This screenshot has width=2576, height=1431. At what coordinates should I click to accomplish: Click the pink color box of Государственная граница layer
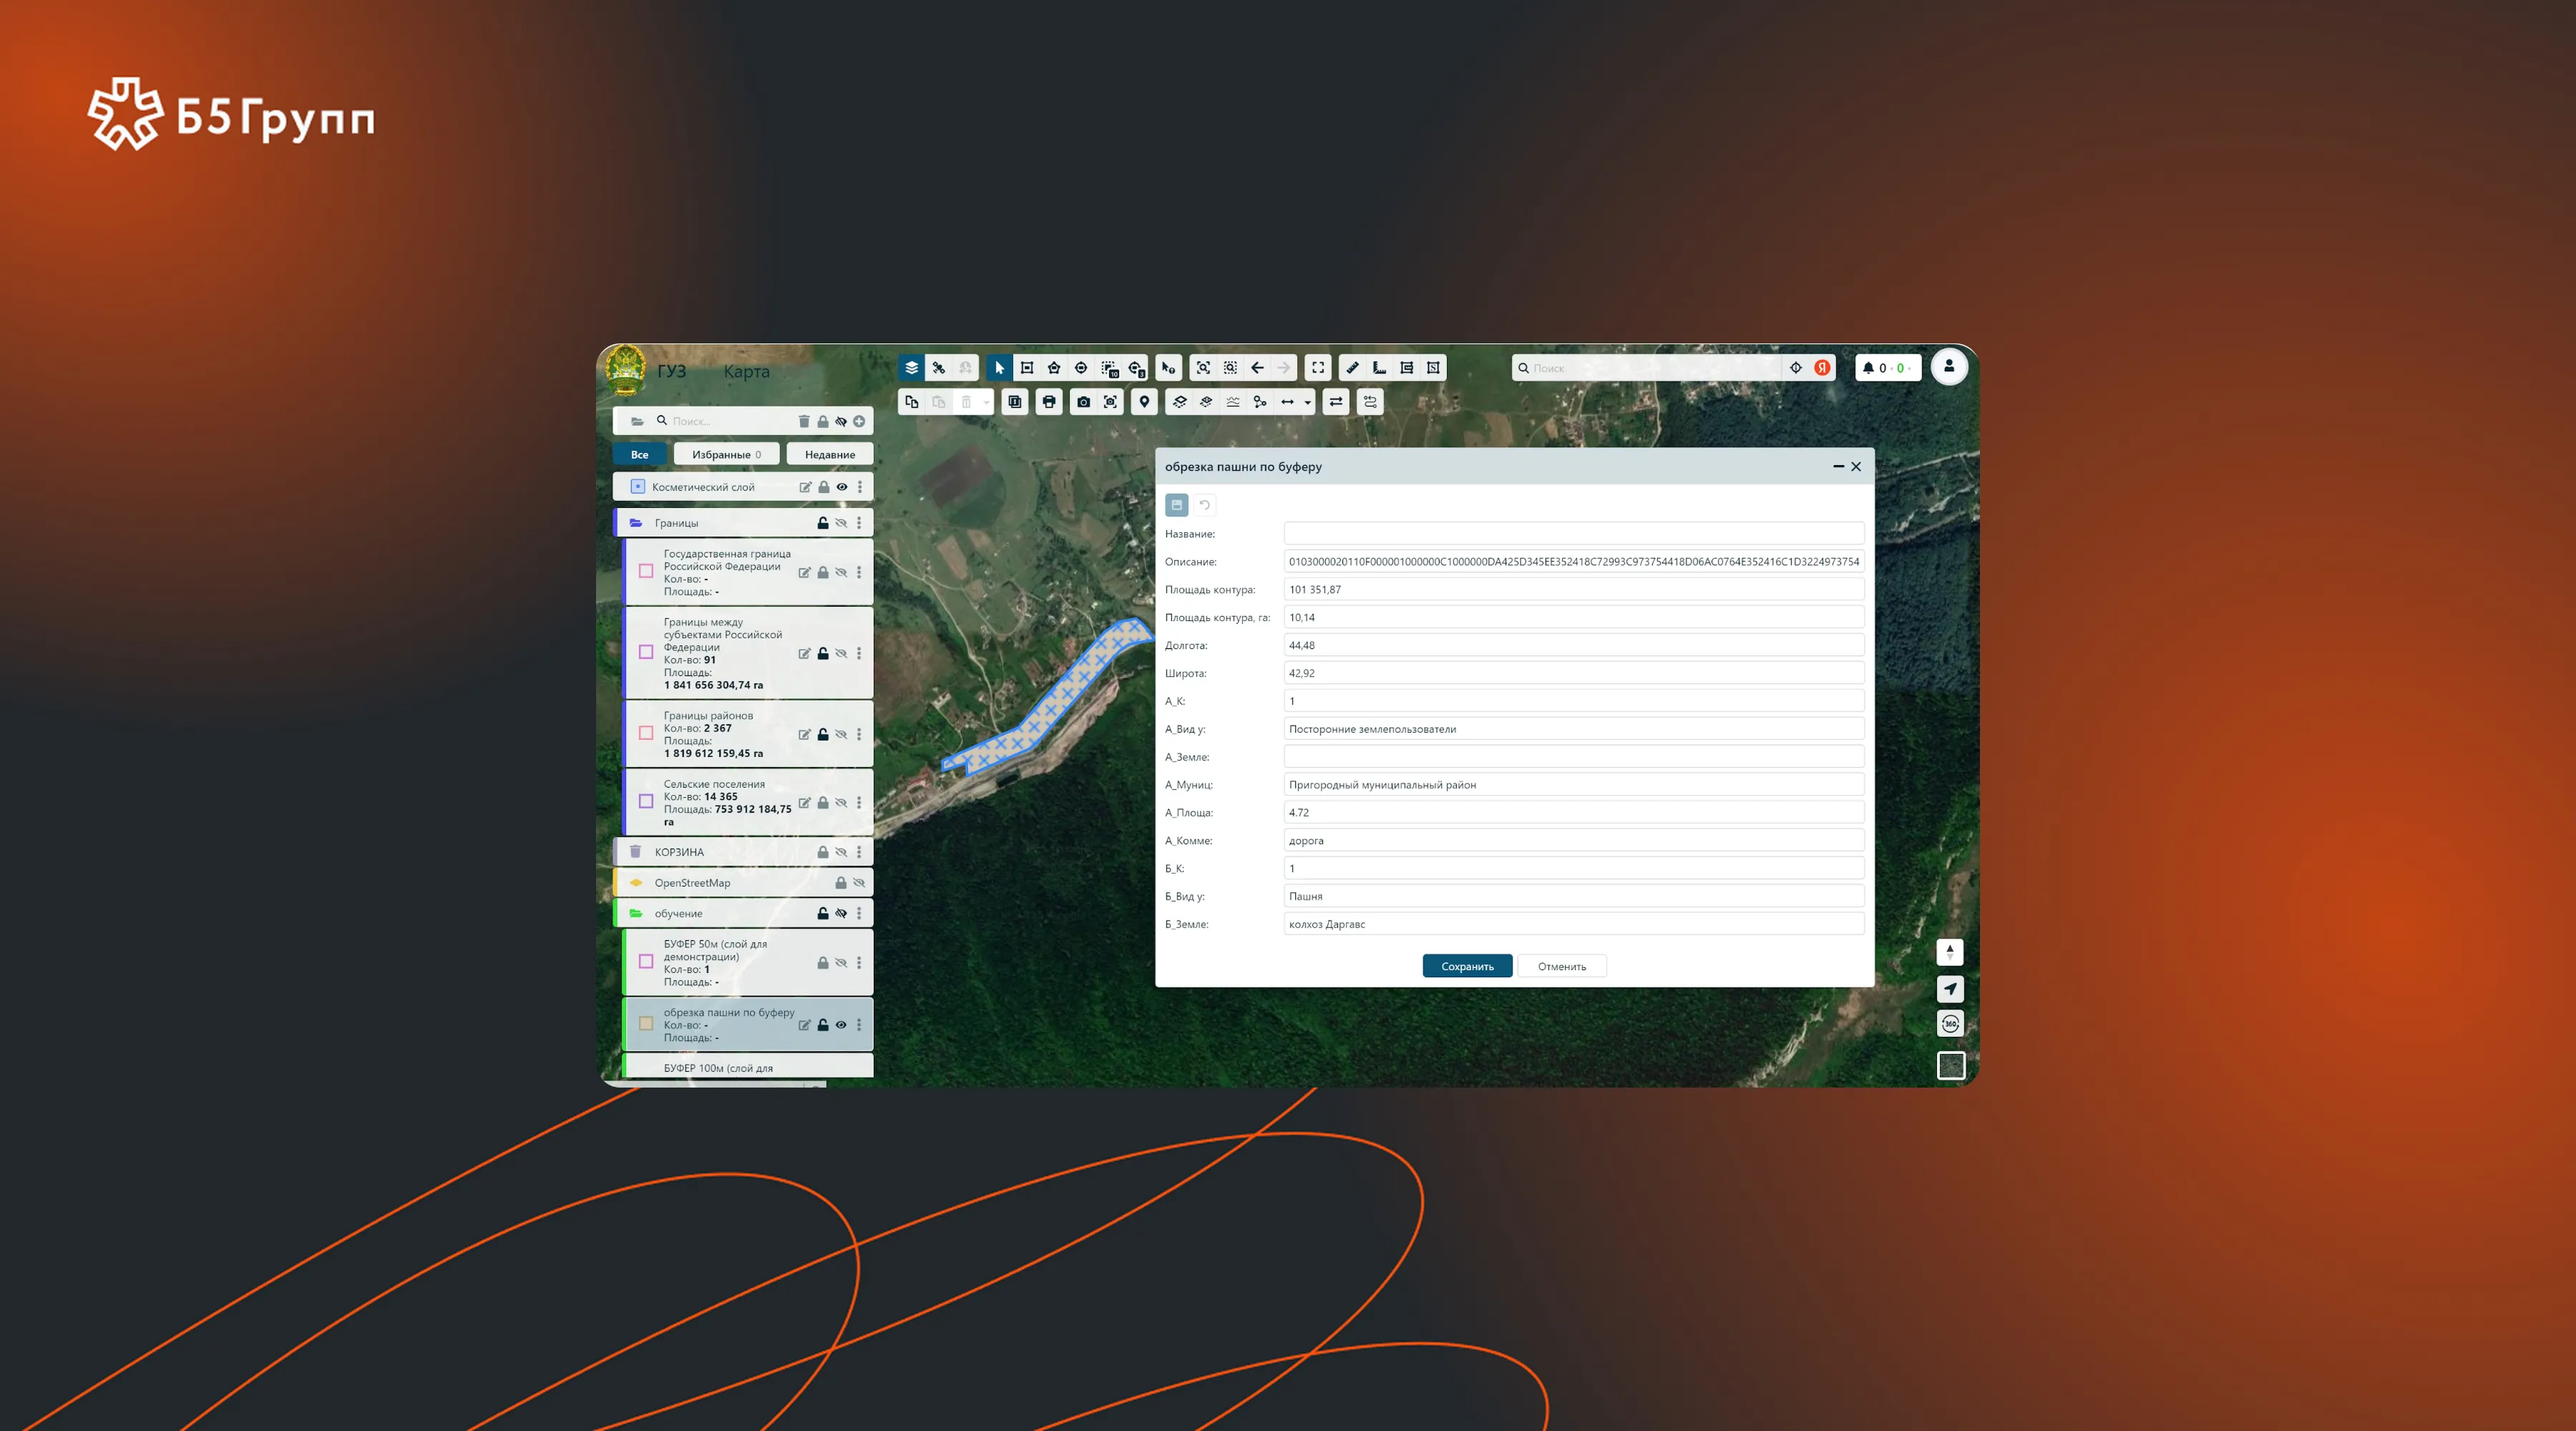click(x=646, y=572)
